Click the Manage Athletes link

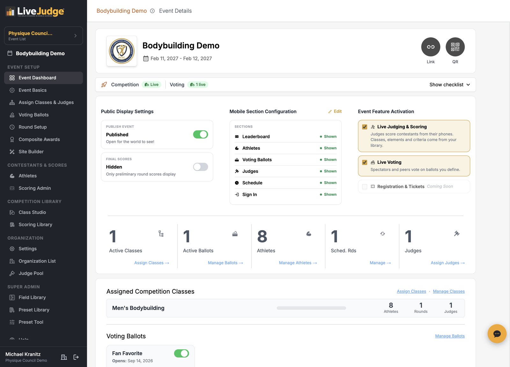[x=298, y=263]
